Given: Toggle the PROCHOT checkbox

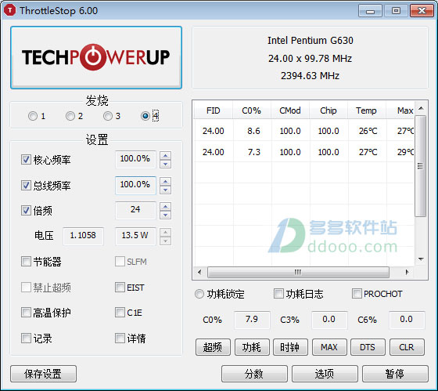Looking at the screenshot, I should pyautogui.click(x=357, y=294).
